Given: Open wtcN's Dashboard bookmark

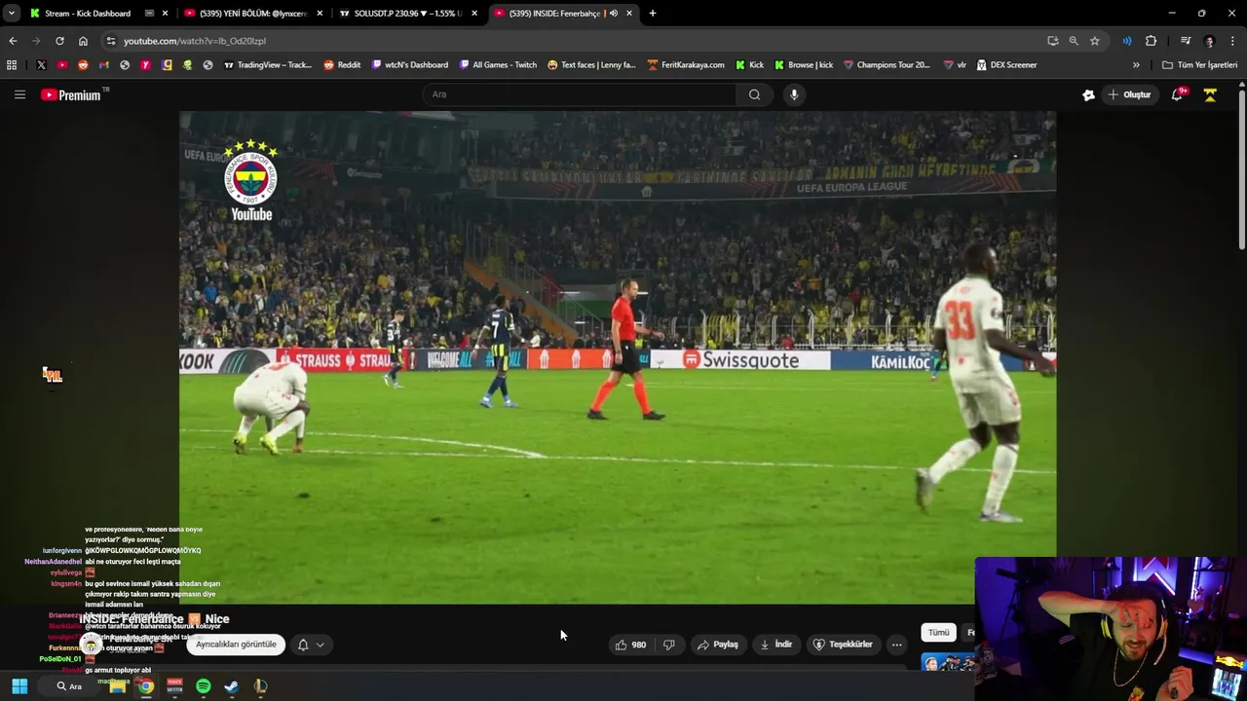Looking at the screenshot, I should click(x=409, y=65).
